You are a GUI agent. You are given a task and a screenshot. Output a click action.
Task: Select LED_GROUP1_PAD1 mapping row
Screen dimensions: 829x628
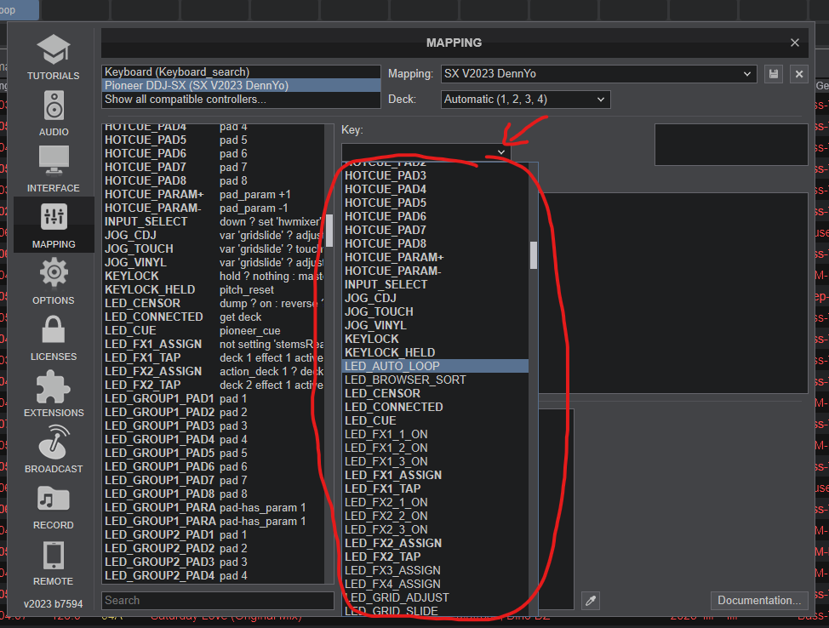[214, 398]
